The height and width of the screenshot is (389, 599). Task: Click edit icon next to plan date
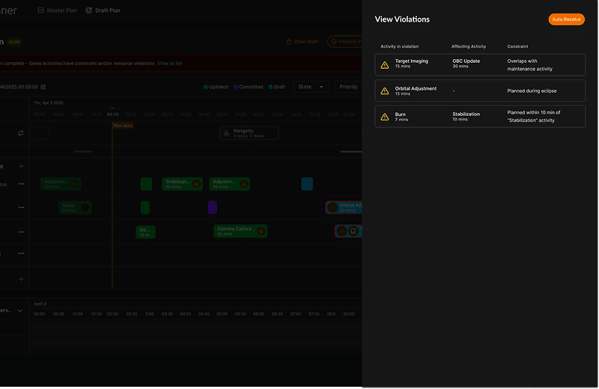pyautogui.click(x=43, y=87)
